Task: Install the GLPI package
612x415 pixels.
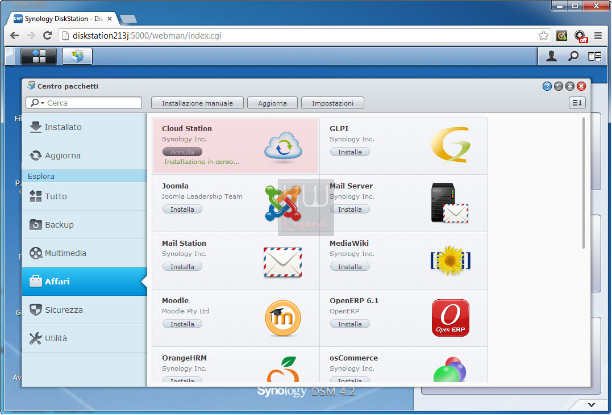Action: point(349,152)
